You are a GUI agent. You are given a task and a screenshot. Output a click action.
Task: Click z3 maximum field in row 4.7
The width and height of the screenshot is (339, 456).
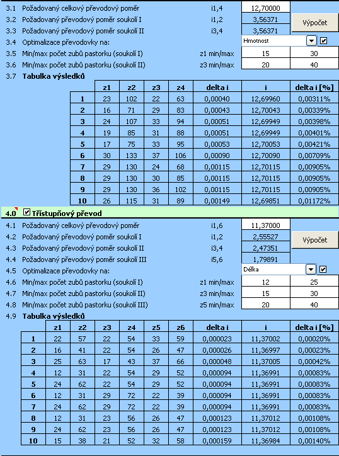tap(314, 294)
